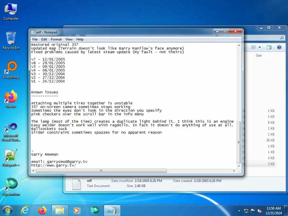Minimize the Notepad window
Image resolution: width=288 pixels, height=216 pixels.
tap(217, 31)
